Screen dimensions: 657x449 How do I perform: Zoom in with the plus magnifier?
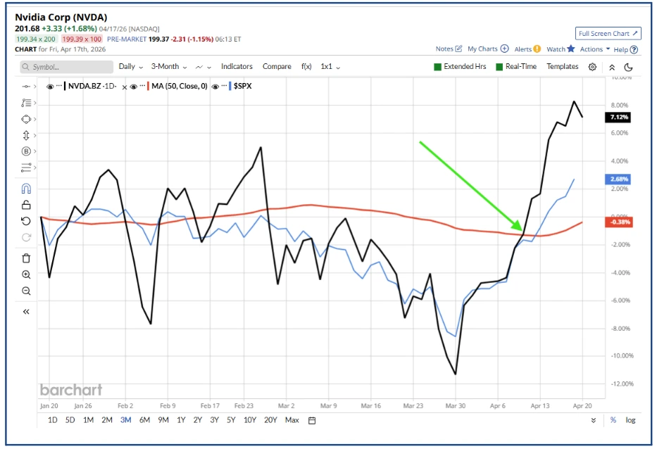[x=26, y=274]
